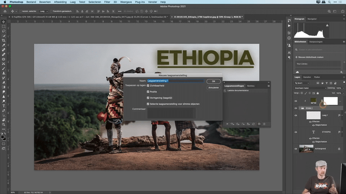Hide the Laag 1 layer

pyautogui.click(x=296, y=115)
